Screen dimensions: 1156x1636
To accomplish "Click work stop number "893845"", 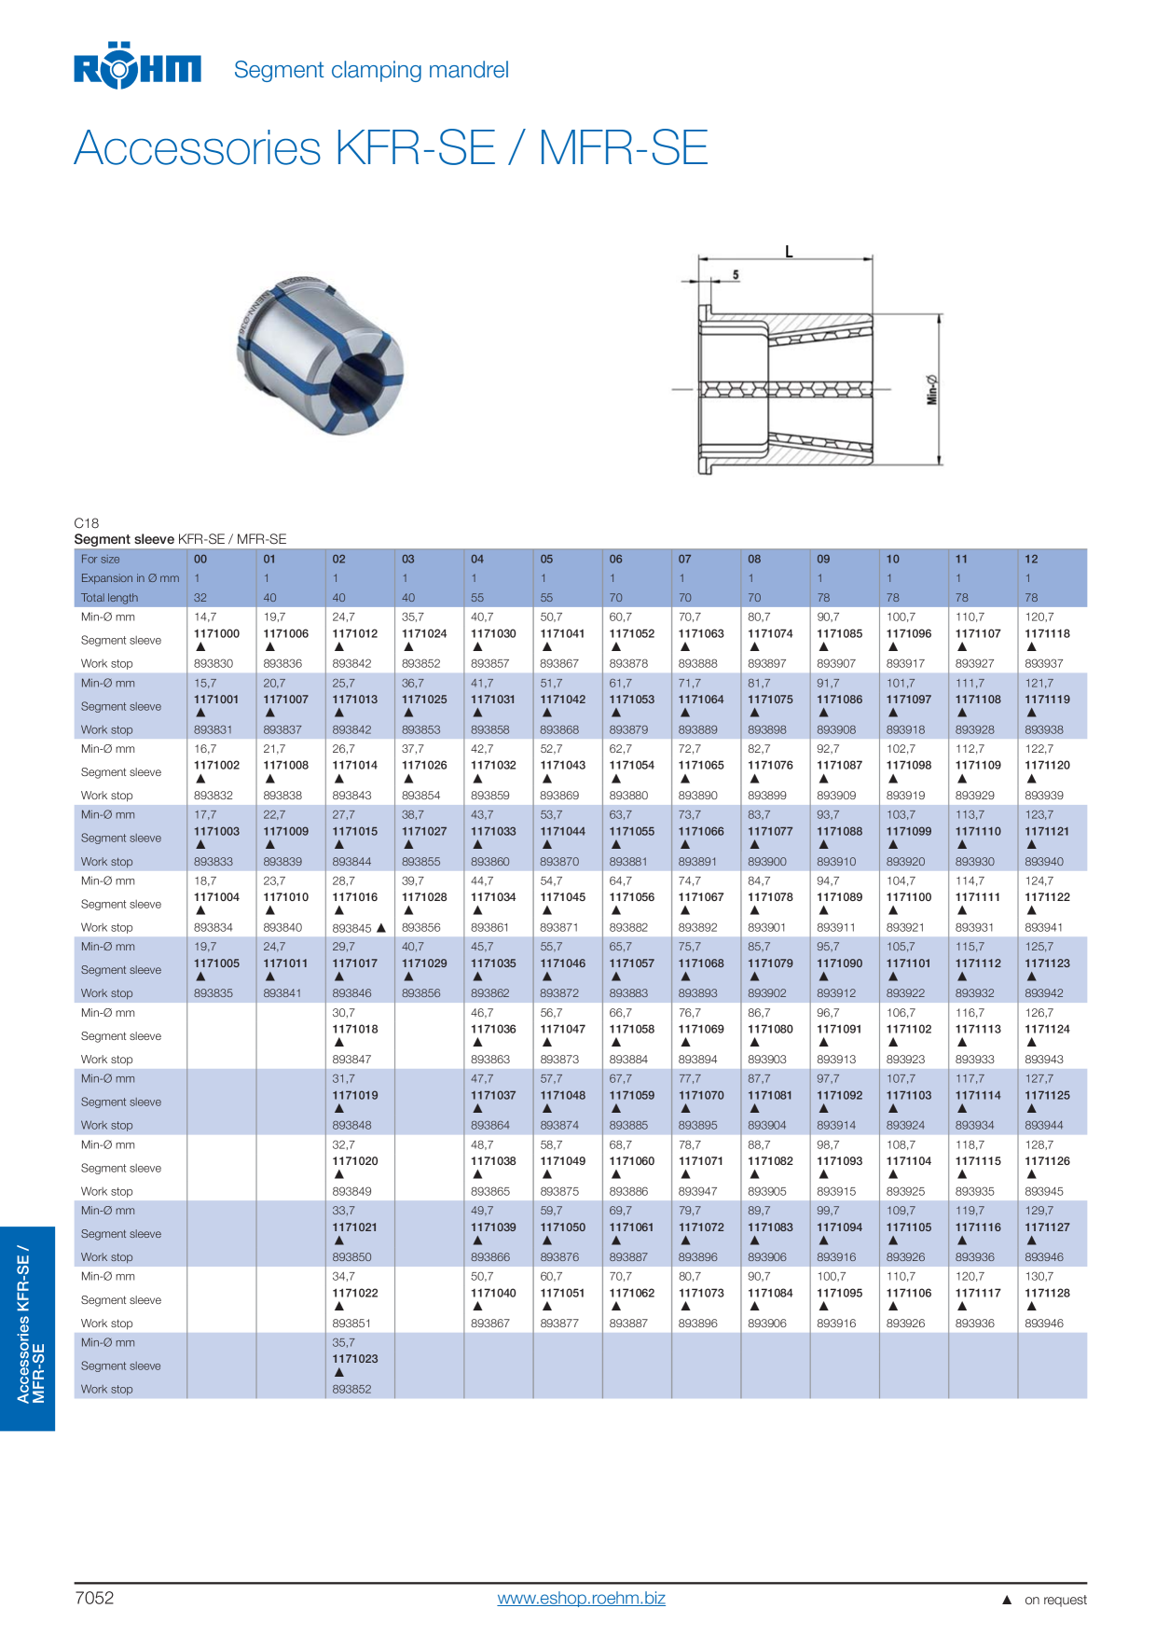I will pos(351,929).
